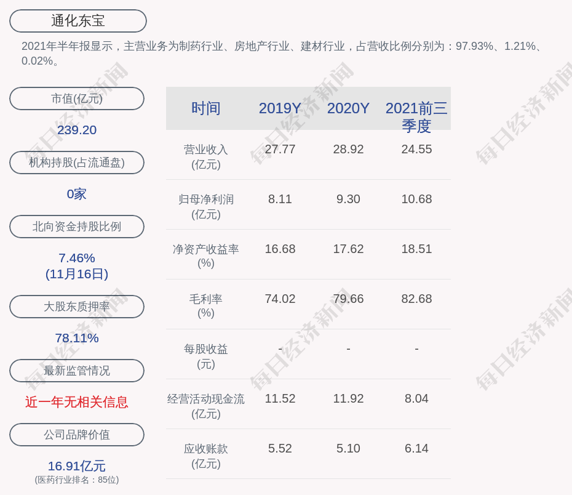This screenshot has width=572, height=495.
Task: Select the 时间 table header tab
Action: point(205,108)
